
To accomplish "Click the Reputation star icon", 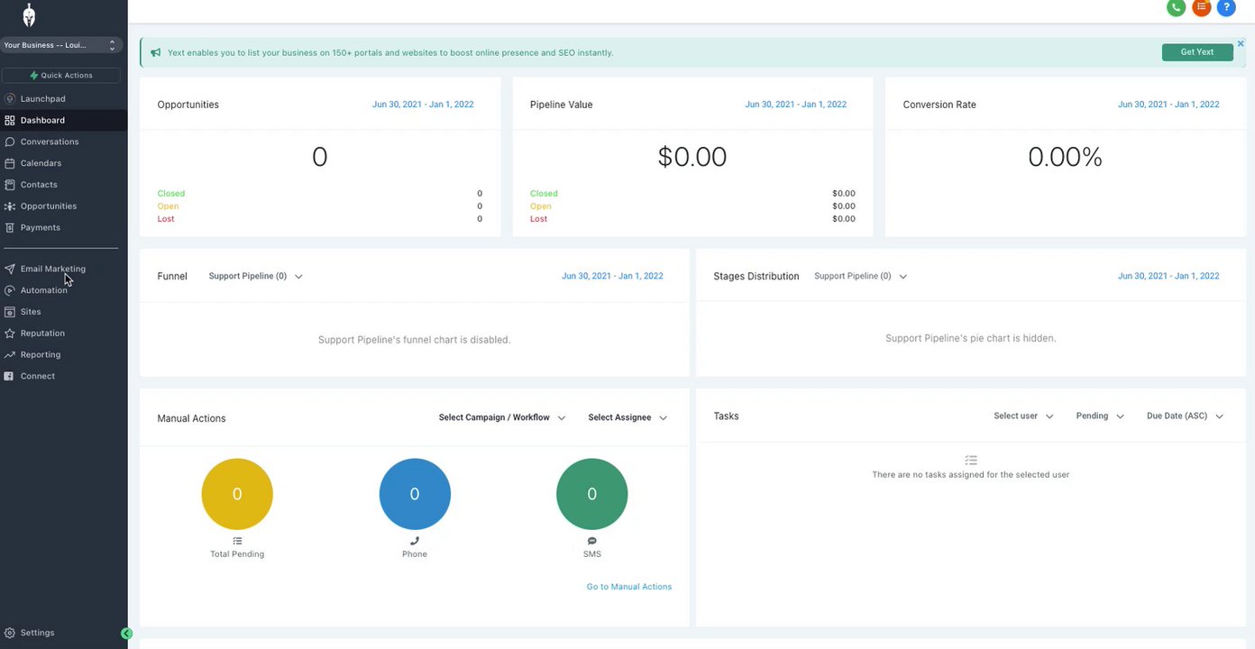I will click(x=10, y=334).
